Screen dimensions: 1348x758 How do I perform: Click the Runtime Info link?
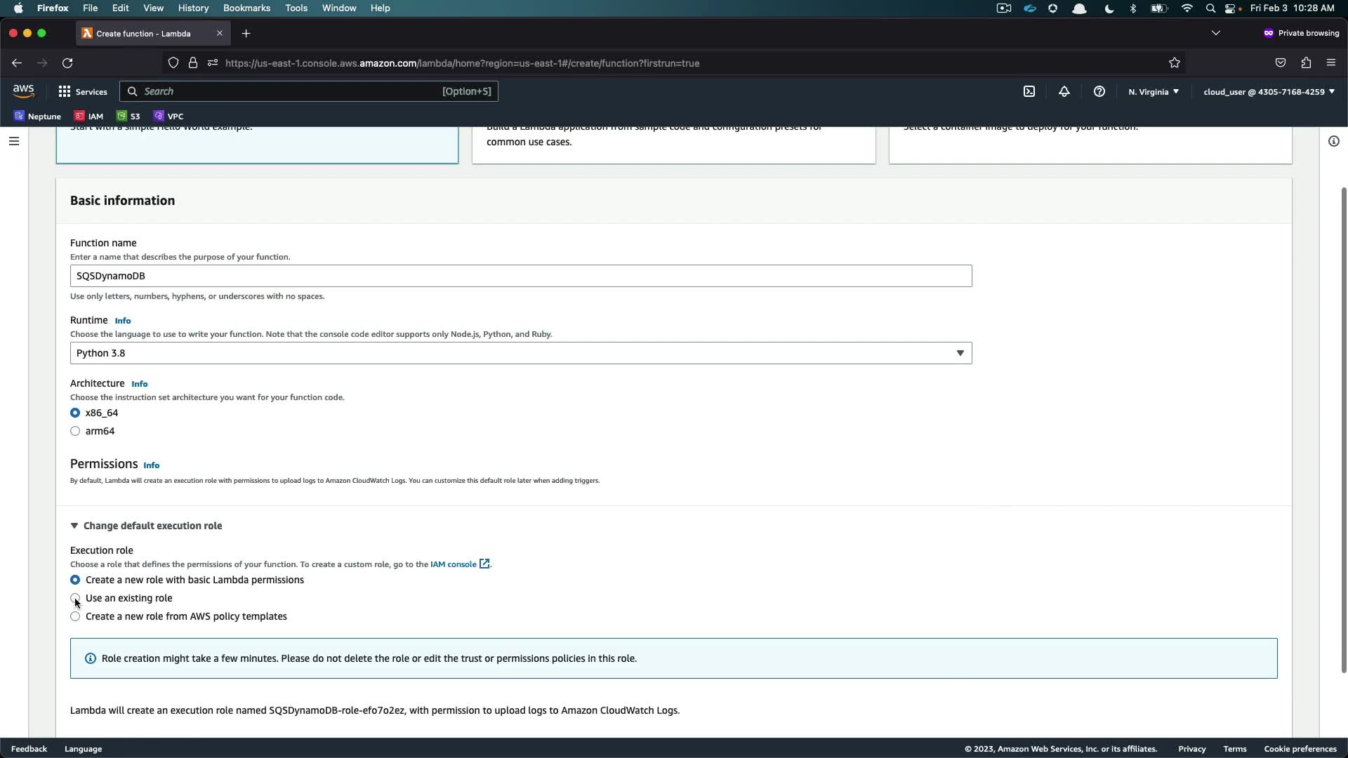[x=123, y=321]
